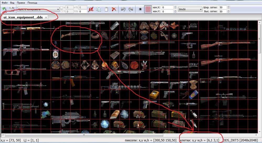Select the sawed-off shotgun in the highlighted cell
262x143 pixels.
click(x=75, y=35)
